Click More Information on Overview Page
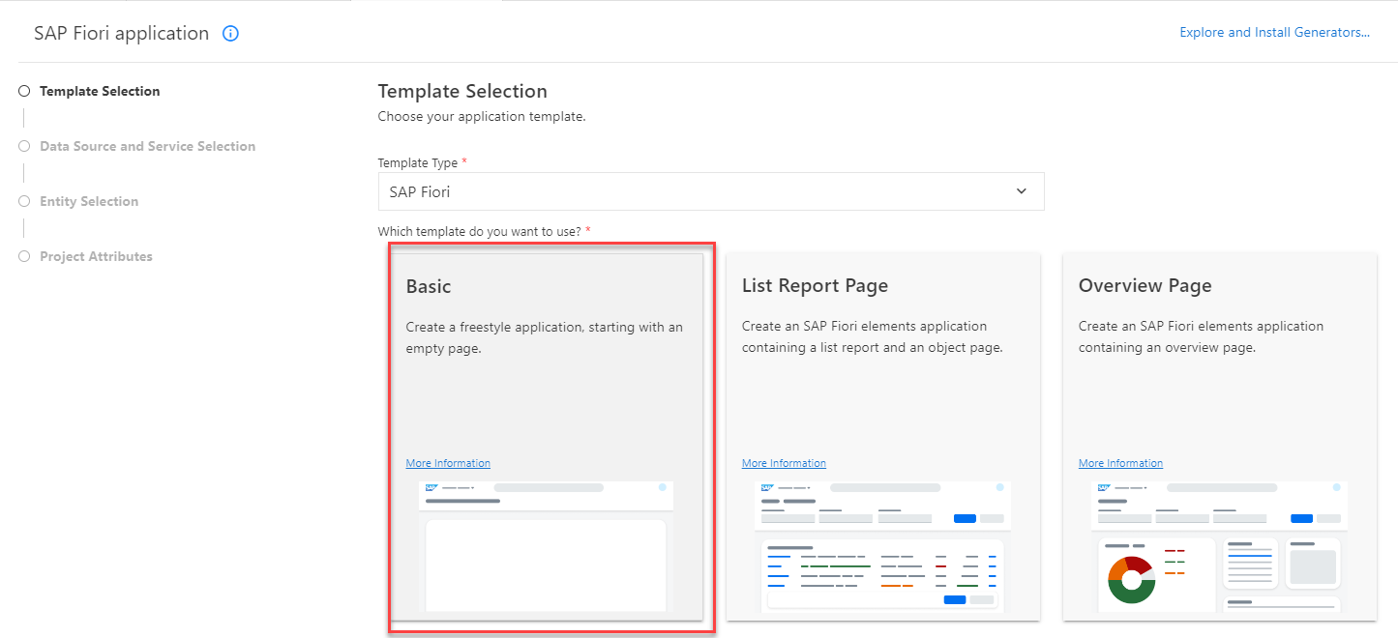The height and width of the screenshot is (638, 1398). click(x=1120, y=462)
